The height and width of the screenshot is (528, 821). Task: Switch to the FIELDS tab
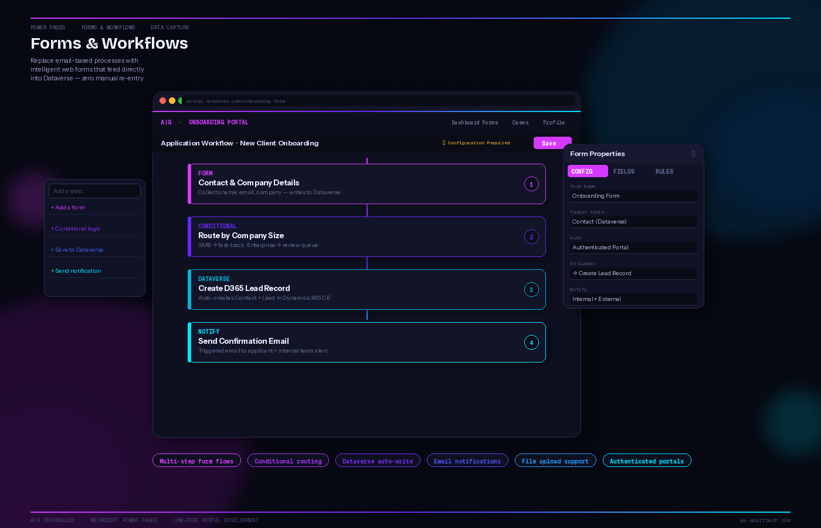tap(624, 171)
